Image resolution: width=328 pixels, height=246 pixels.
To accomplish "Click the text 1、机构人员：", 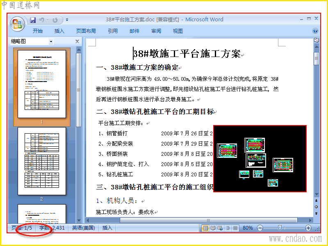I will click(118, 201).
